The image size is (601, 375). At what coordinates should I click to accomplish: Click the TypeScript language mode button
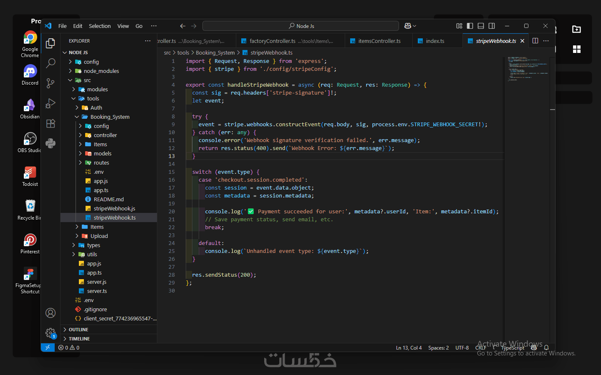pyautogui.click(x=513, y=348)
